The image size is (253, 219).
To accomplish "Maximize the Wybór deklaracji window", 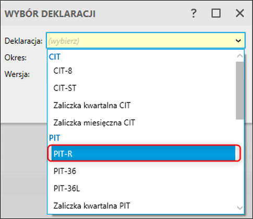I will pos(216,13).
